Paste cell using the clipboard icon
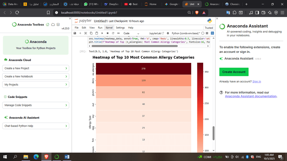287x161 pixels. click(97, 33)
